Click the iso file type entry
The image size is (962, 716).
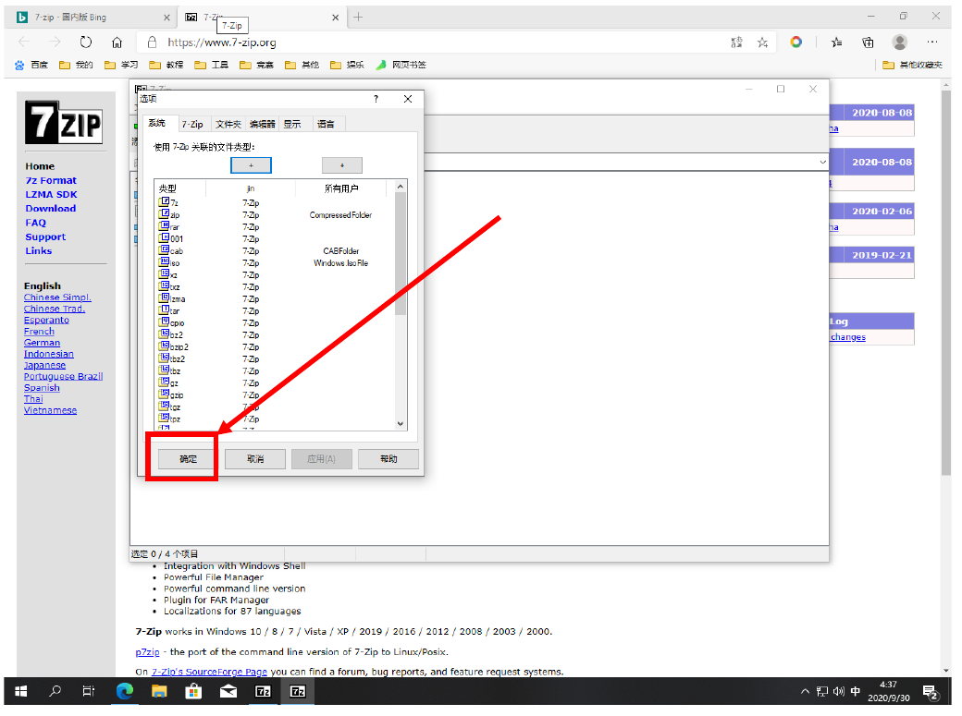175,263
